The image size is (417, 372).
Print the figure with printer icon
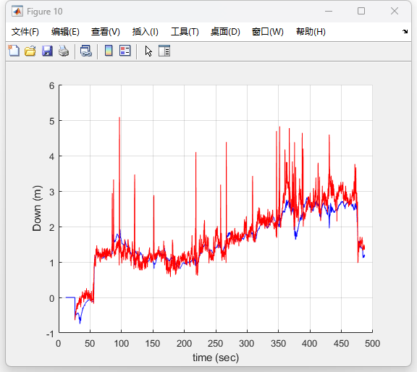tap(64, 51)
